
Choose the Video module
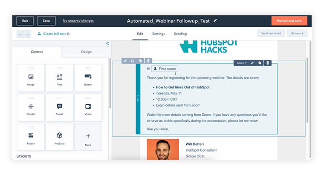(x=88, y=107)
